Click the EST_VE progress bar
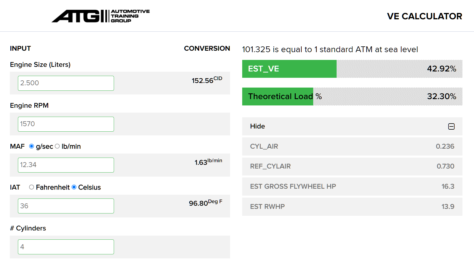 coord(352,69)
